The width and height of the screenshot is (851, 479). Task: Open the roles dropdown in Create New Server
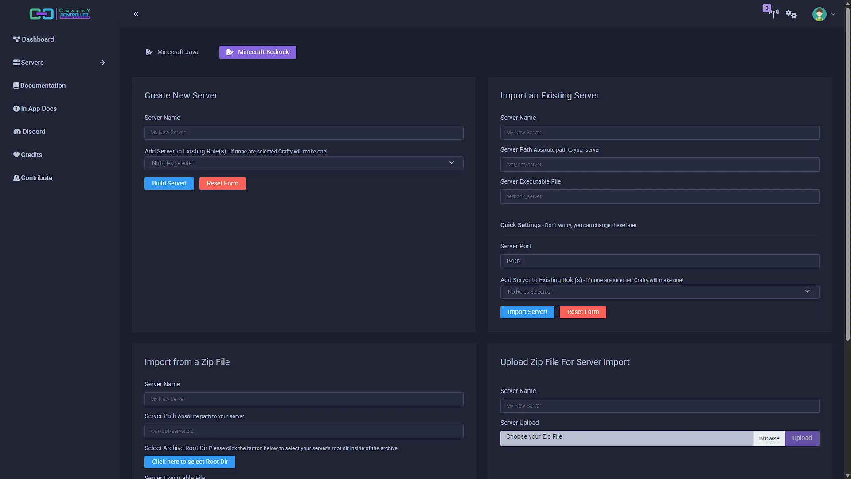[x=304, y=163]
